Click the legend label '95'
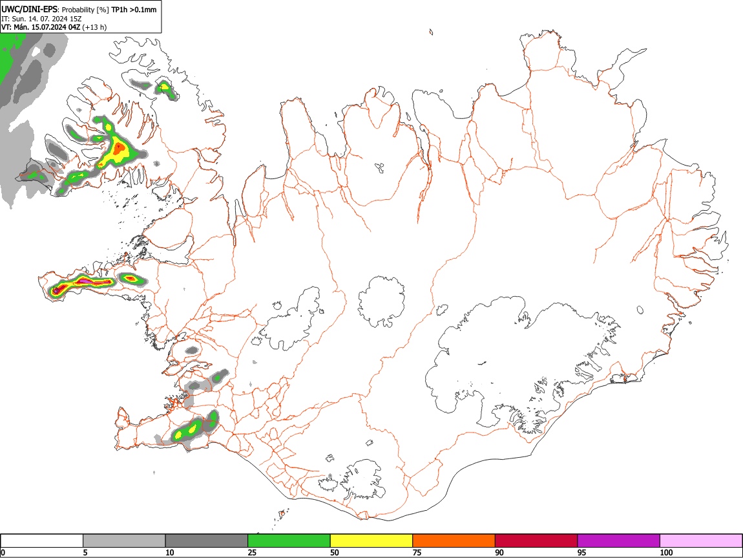 pos(582,552)
